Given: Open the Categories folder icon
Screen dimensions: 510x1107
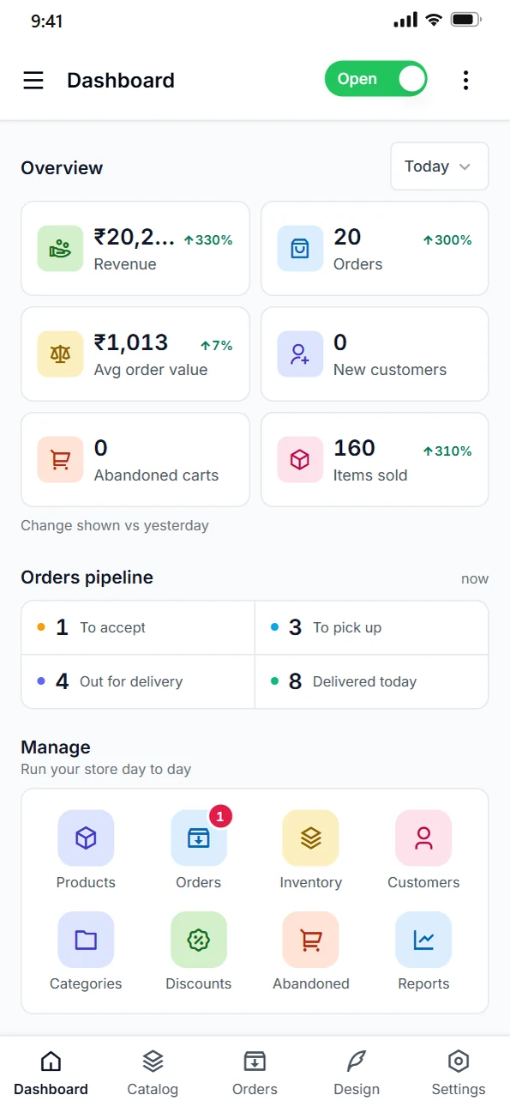Looking at the screenshot, I should (86, 940).
